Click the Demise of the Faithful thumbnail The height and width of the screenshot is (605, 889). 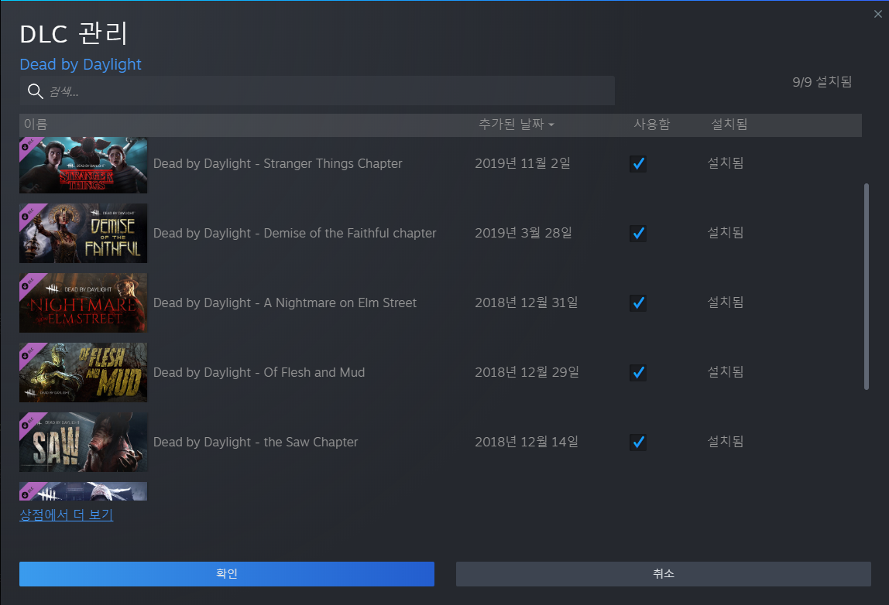point(84,234)
